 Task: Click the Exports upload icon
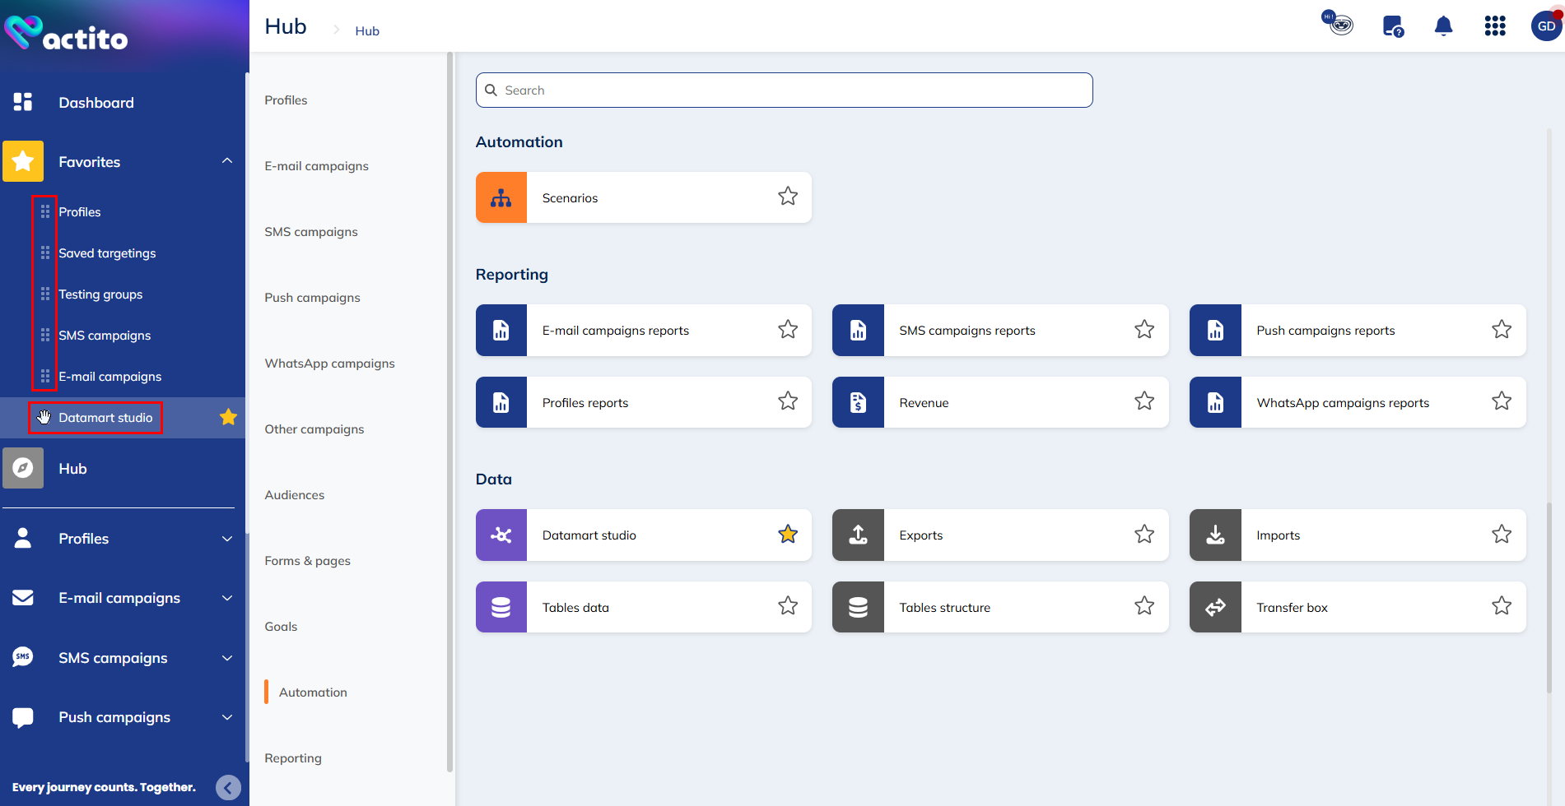coord(857,535)
